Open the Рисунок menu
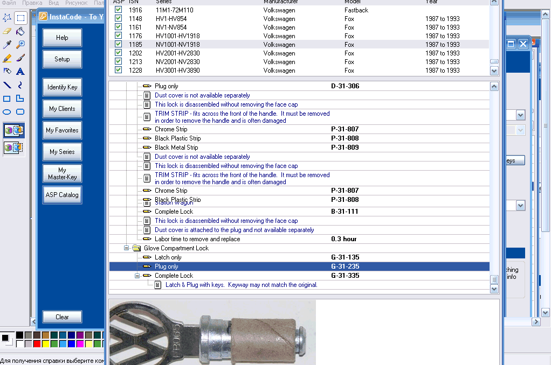The width and height of the screenshot is (551, 365). tap(76, 3)
